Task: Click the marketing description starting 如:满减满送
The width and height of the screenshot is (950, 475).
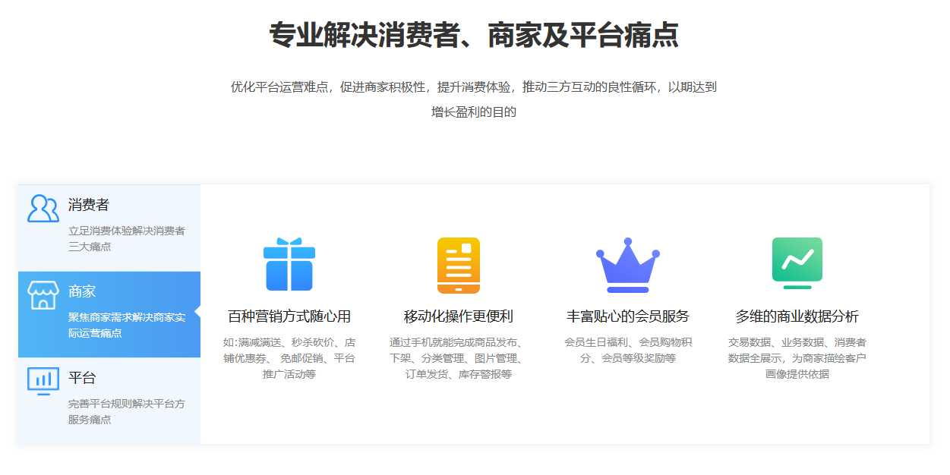Action: point(289,358)
